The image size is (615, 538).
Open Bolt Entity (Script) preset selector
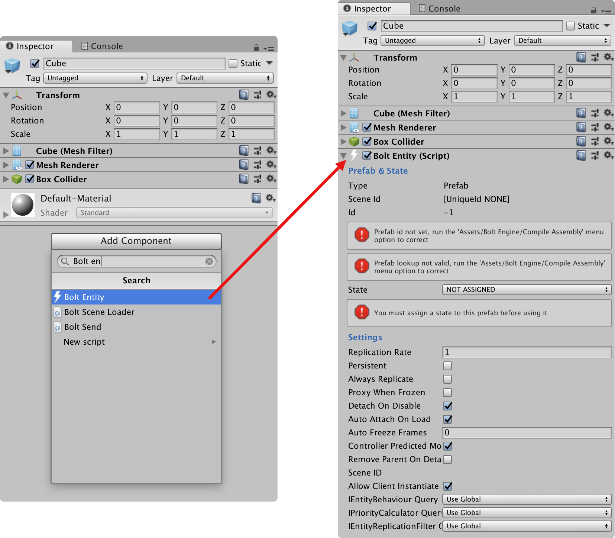click(x=595, y=155)
